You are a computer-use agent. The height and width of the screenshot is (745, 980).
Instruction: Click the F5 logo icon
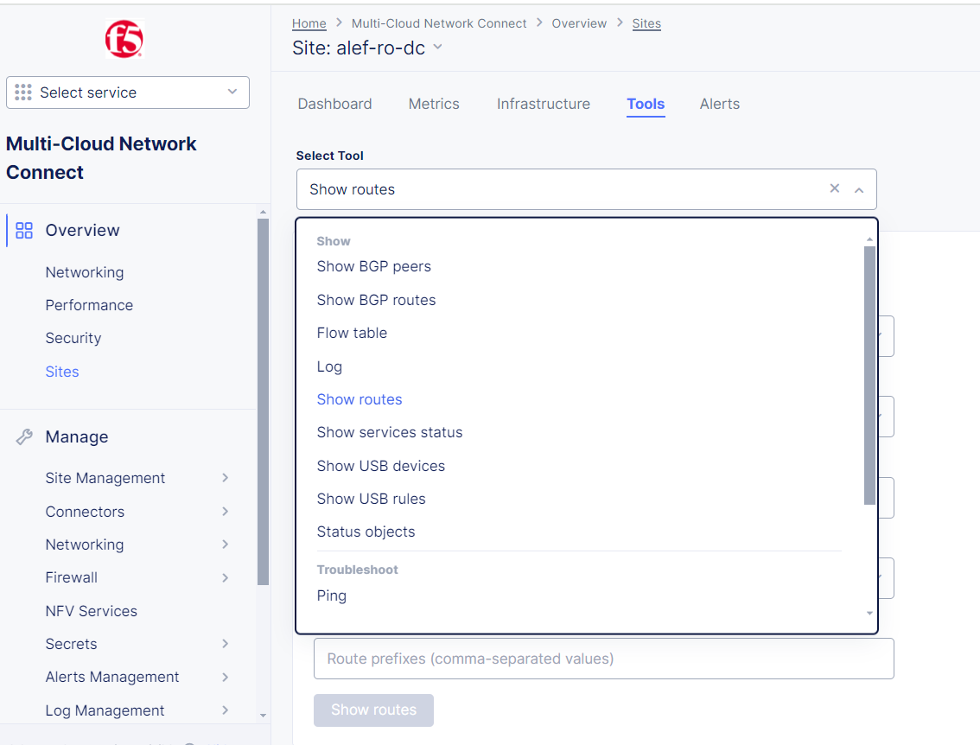(x=124, y=40)
